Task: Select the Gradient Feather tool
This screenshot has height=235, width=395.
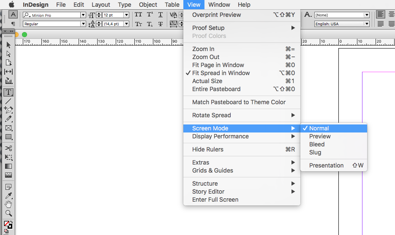Action: (x=8, y=175)
